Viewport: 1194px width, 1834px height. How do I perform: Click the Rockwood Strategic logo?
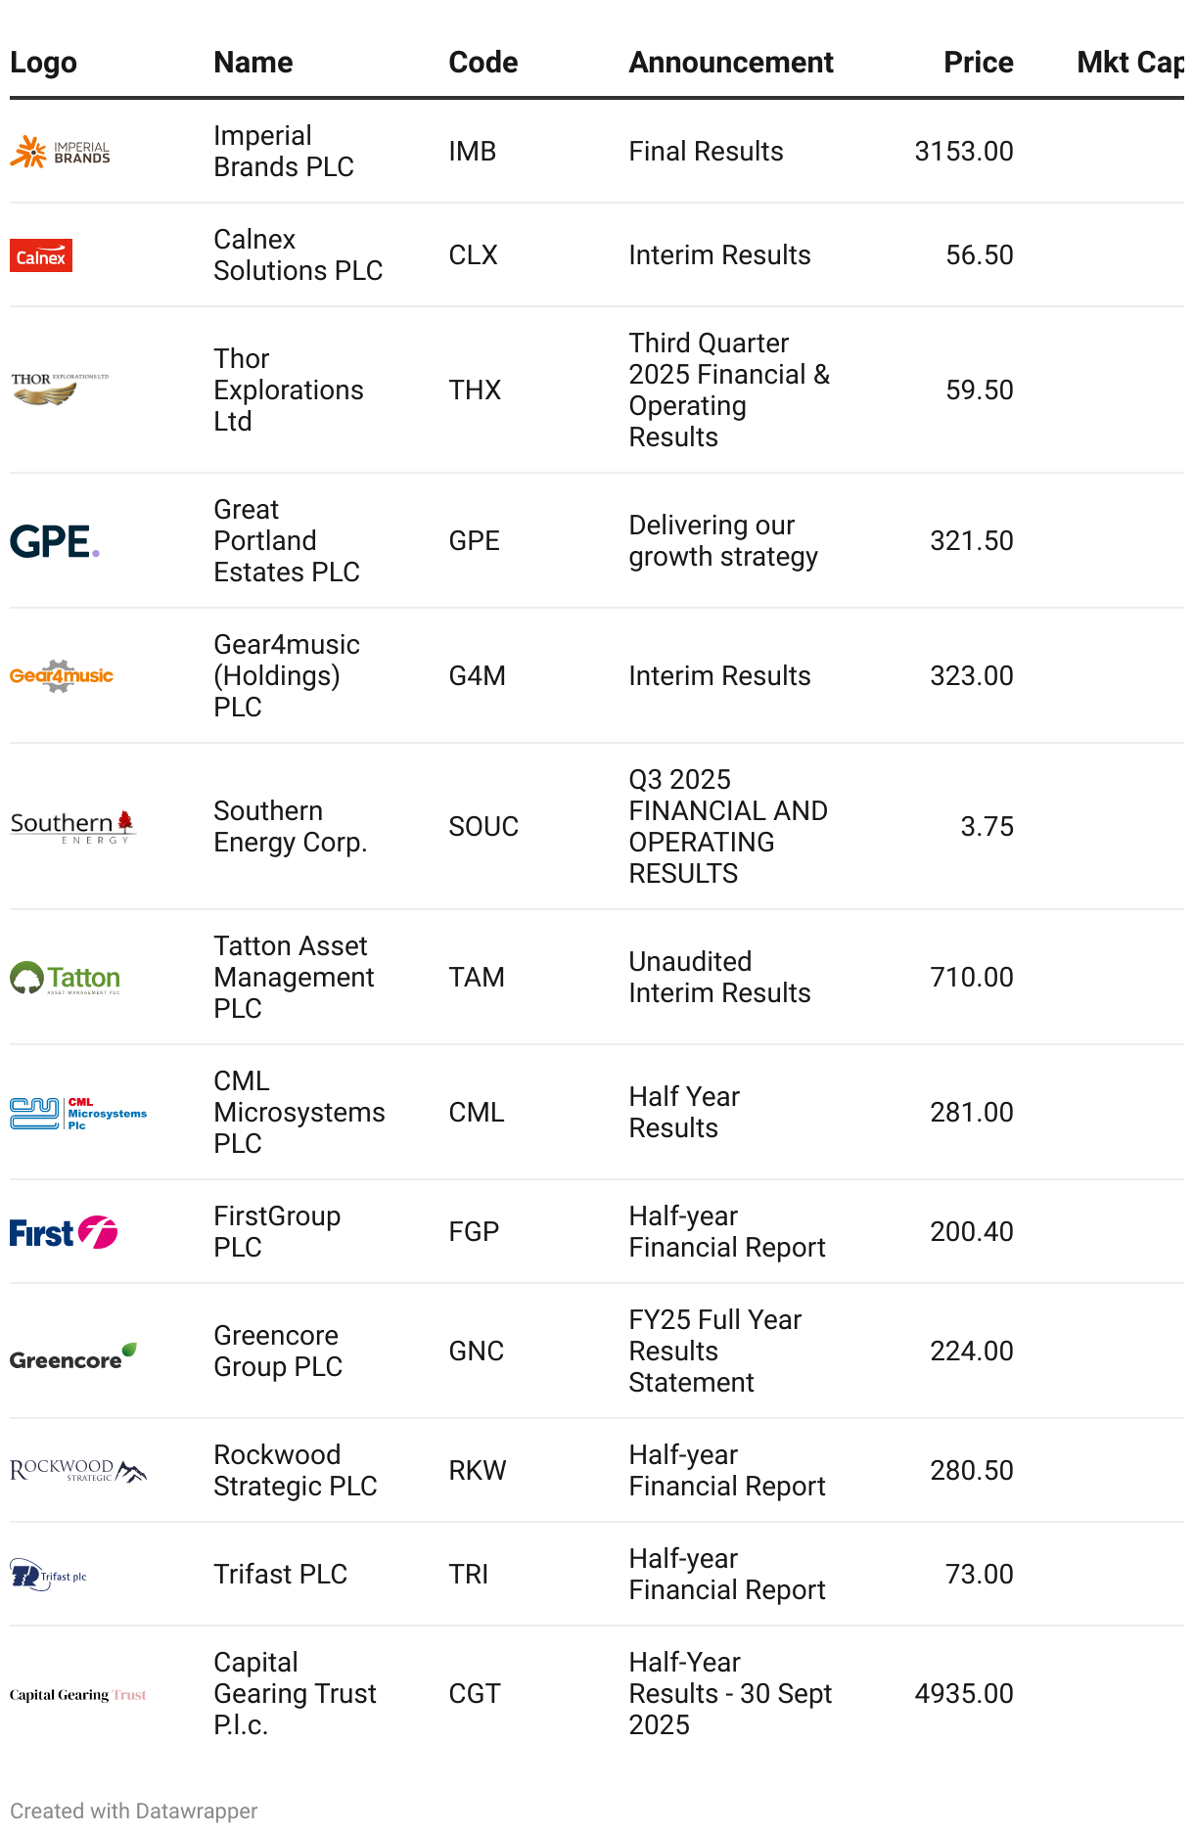tap(78, 1470)
